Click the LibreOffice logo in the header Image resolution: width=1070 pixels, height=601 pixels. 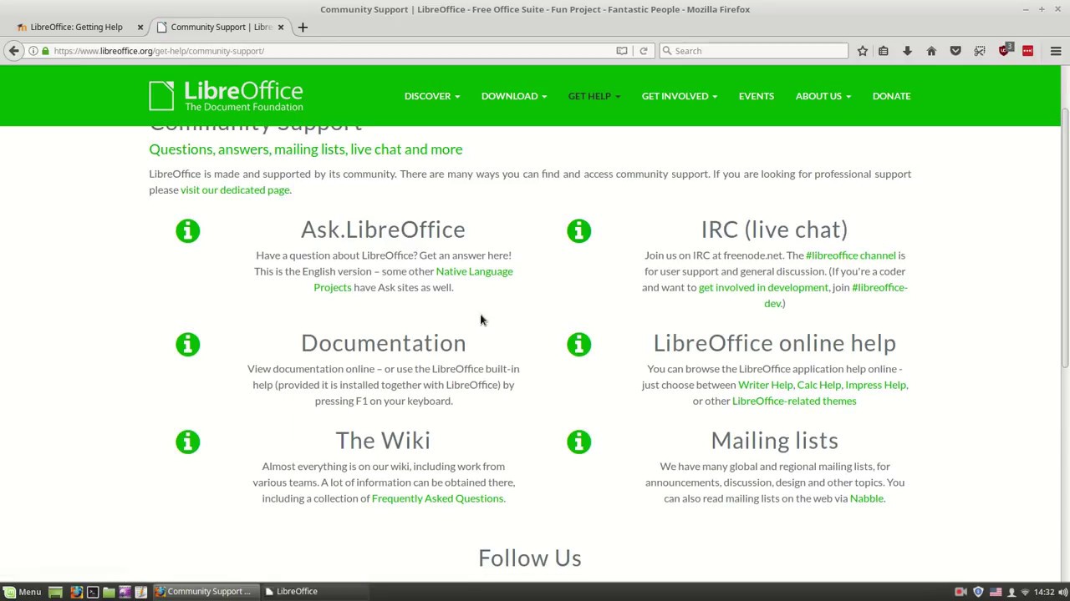226,96
